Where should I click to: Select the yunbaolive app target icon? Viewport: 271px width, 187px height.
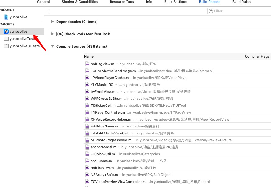coord(6,31)
